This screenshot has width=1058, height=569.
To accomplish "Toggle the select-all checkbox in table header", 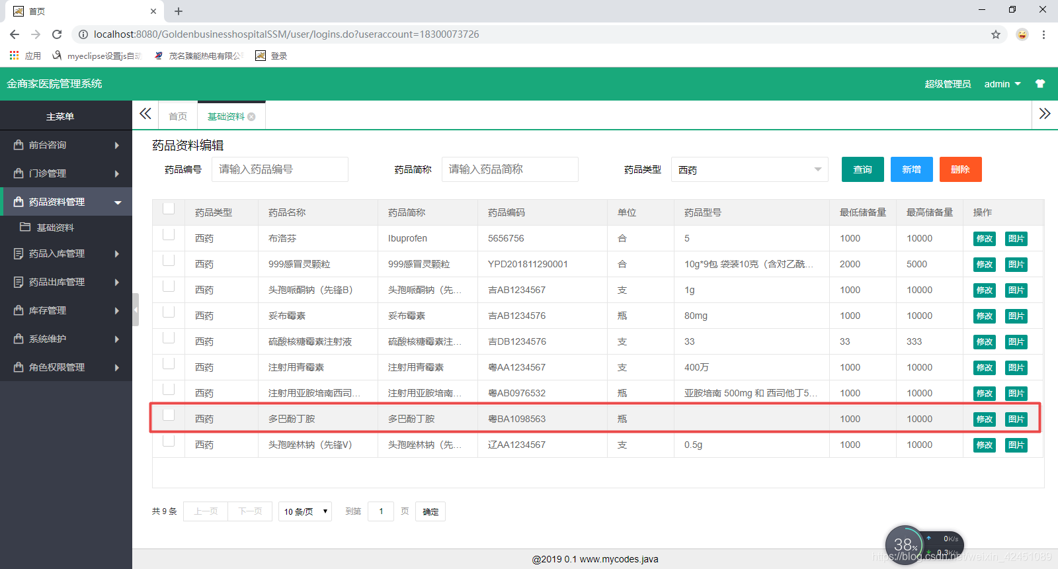I will pyautogui.click(x=169, y=209).
